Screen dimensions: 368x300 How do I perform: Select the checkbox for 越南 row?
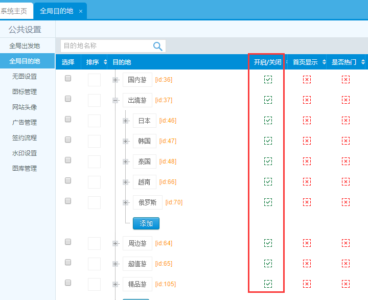click(68, 181)
